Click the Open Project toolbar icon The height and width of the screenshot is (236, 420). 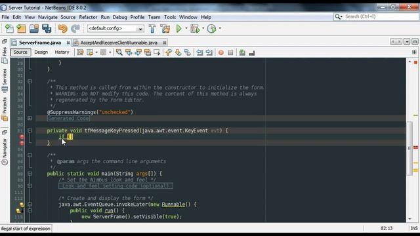pyautogui.click(x=34, y=28)
